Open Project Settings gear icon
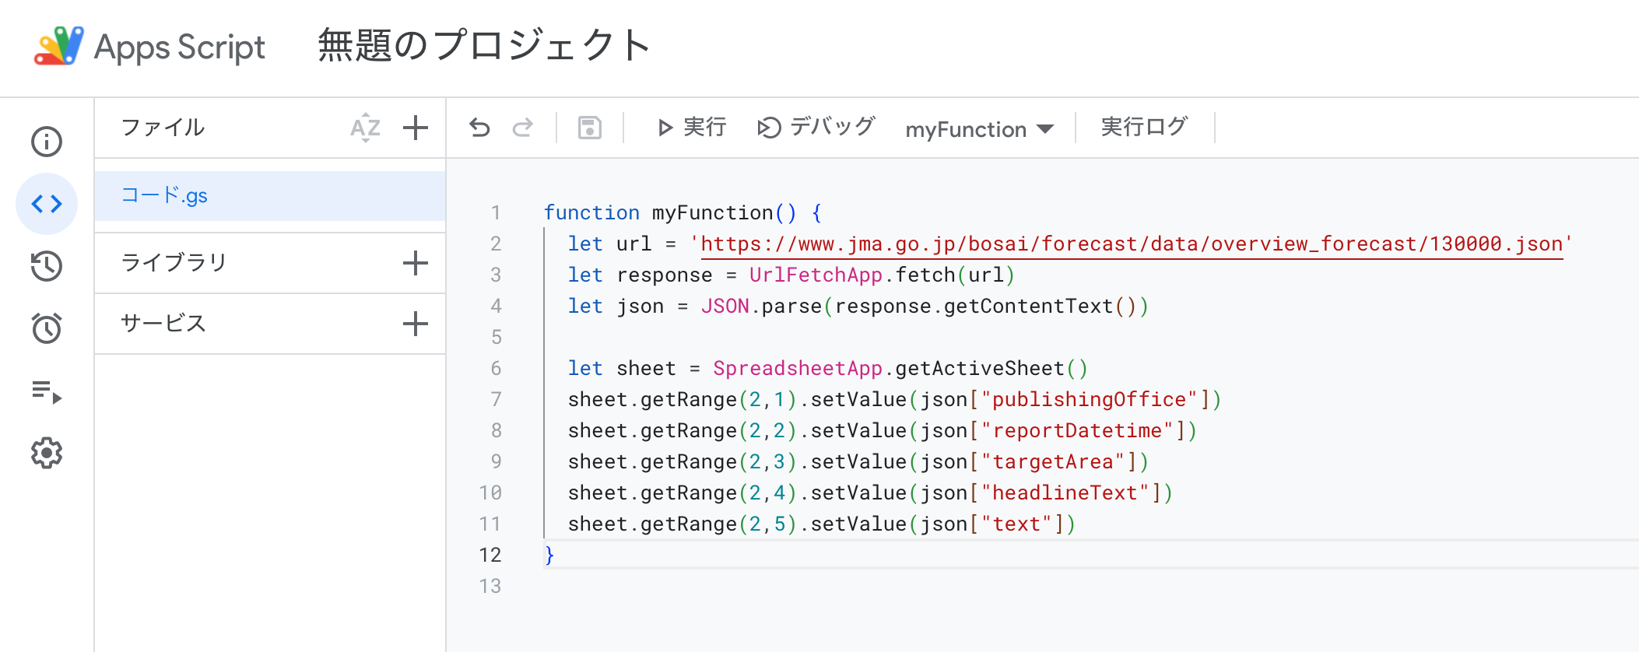The image size is (1639, 652). (x=47, y=453)
